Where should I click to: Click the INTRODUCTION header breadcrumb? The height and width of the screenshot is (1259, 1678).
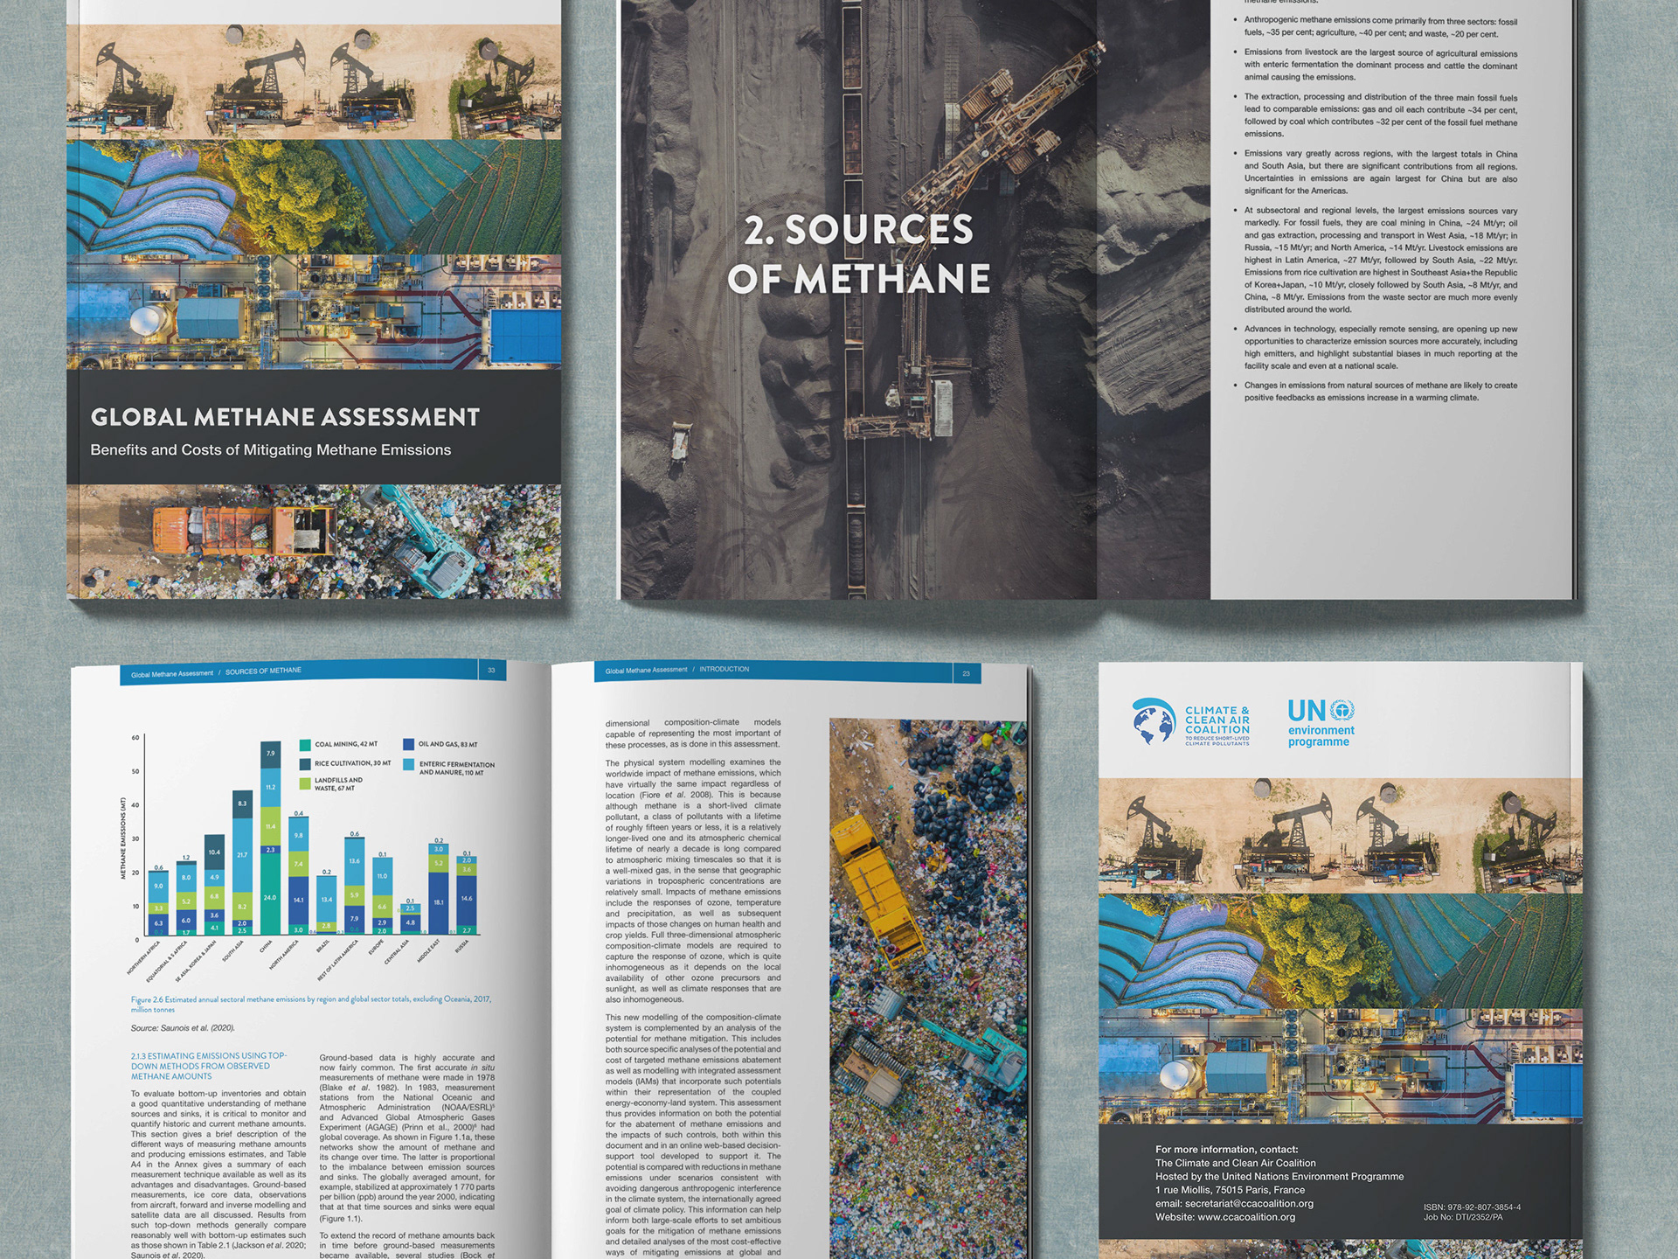click(x=724, y=670)
